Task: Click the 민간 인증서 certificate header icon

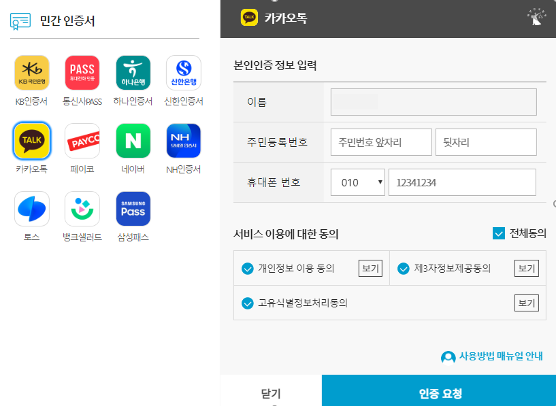Action: pos(20,21)
